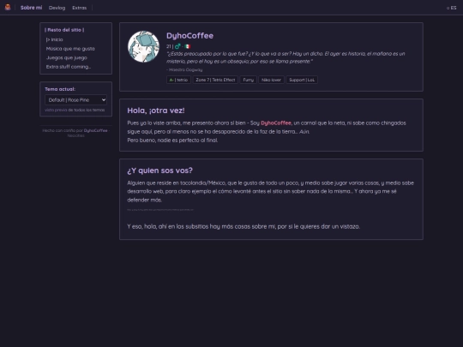Click Extra stuff coming link

pos(69,67)
